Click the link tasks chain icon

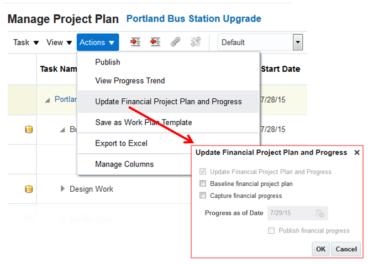point(175,42)
